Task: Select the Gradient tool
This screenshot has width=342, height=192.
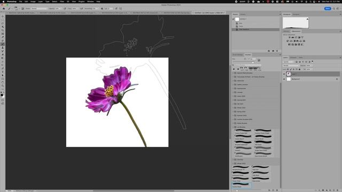Action: click(x=3, y=58)
